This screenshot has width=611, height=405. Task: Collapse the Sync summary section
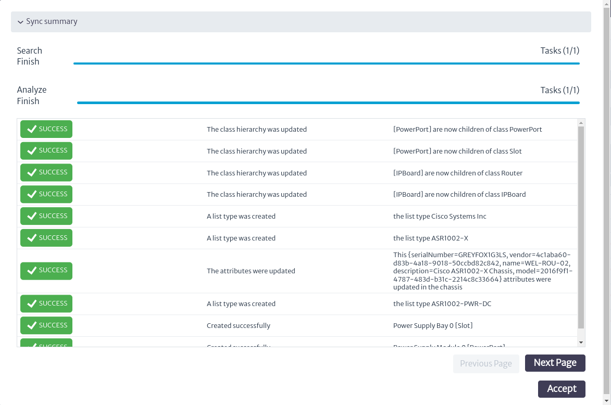301,22
